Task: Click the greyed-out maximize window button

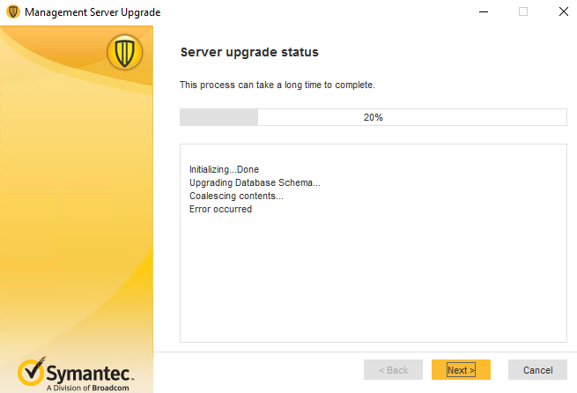Action: (523, 12)
